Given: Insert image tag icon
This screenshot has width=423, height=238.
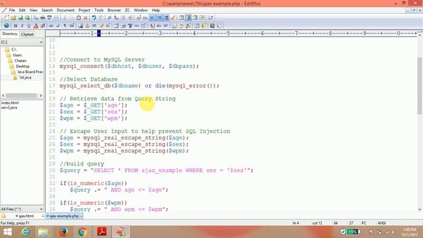Looking at the screenshot, I should tap(81, 26).
